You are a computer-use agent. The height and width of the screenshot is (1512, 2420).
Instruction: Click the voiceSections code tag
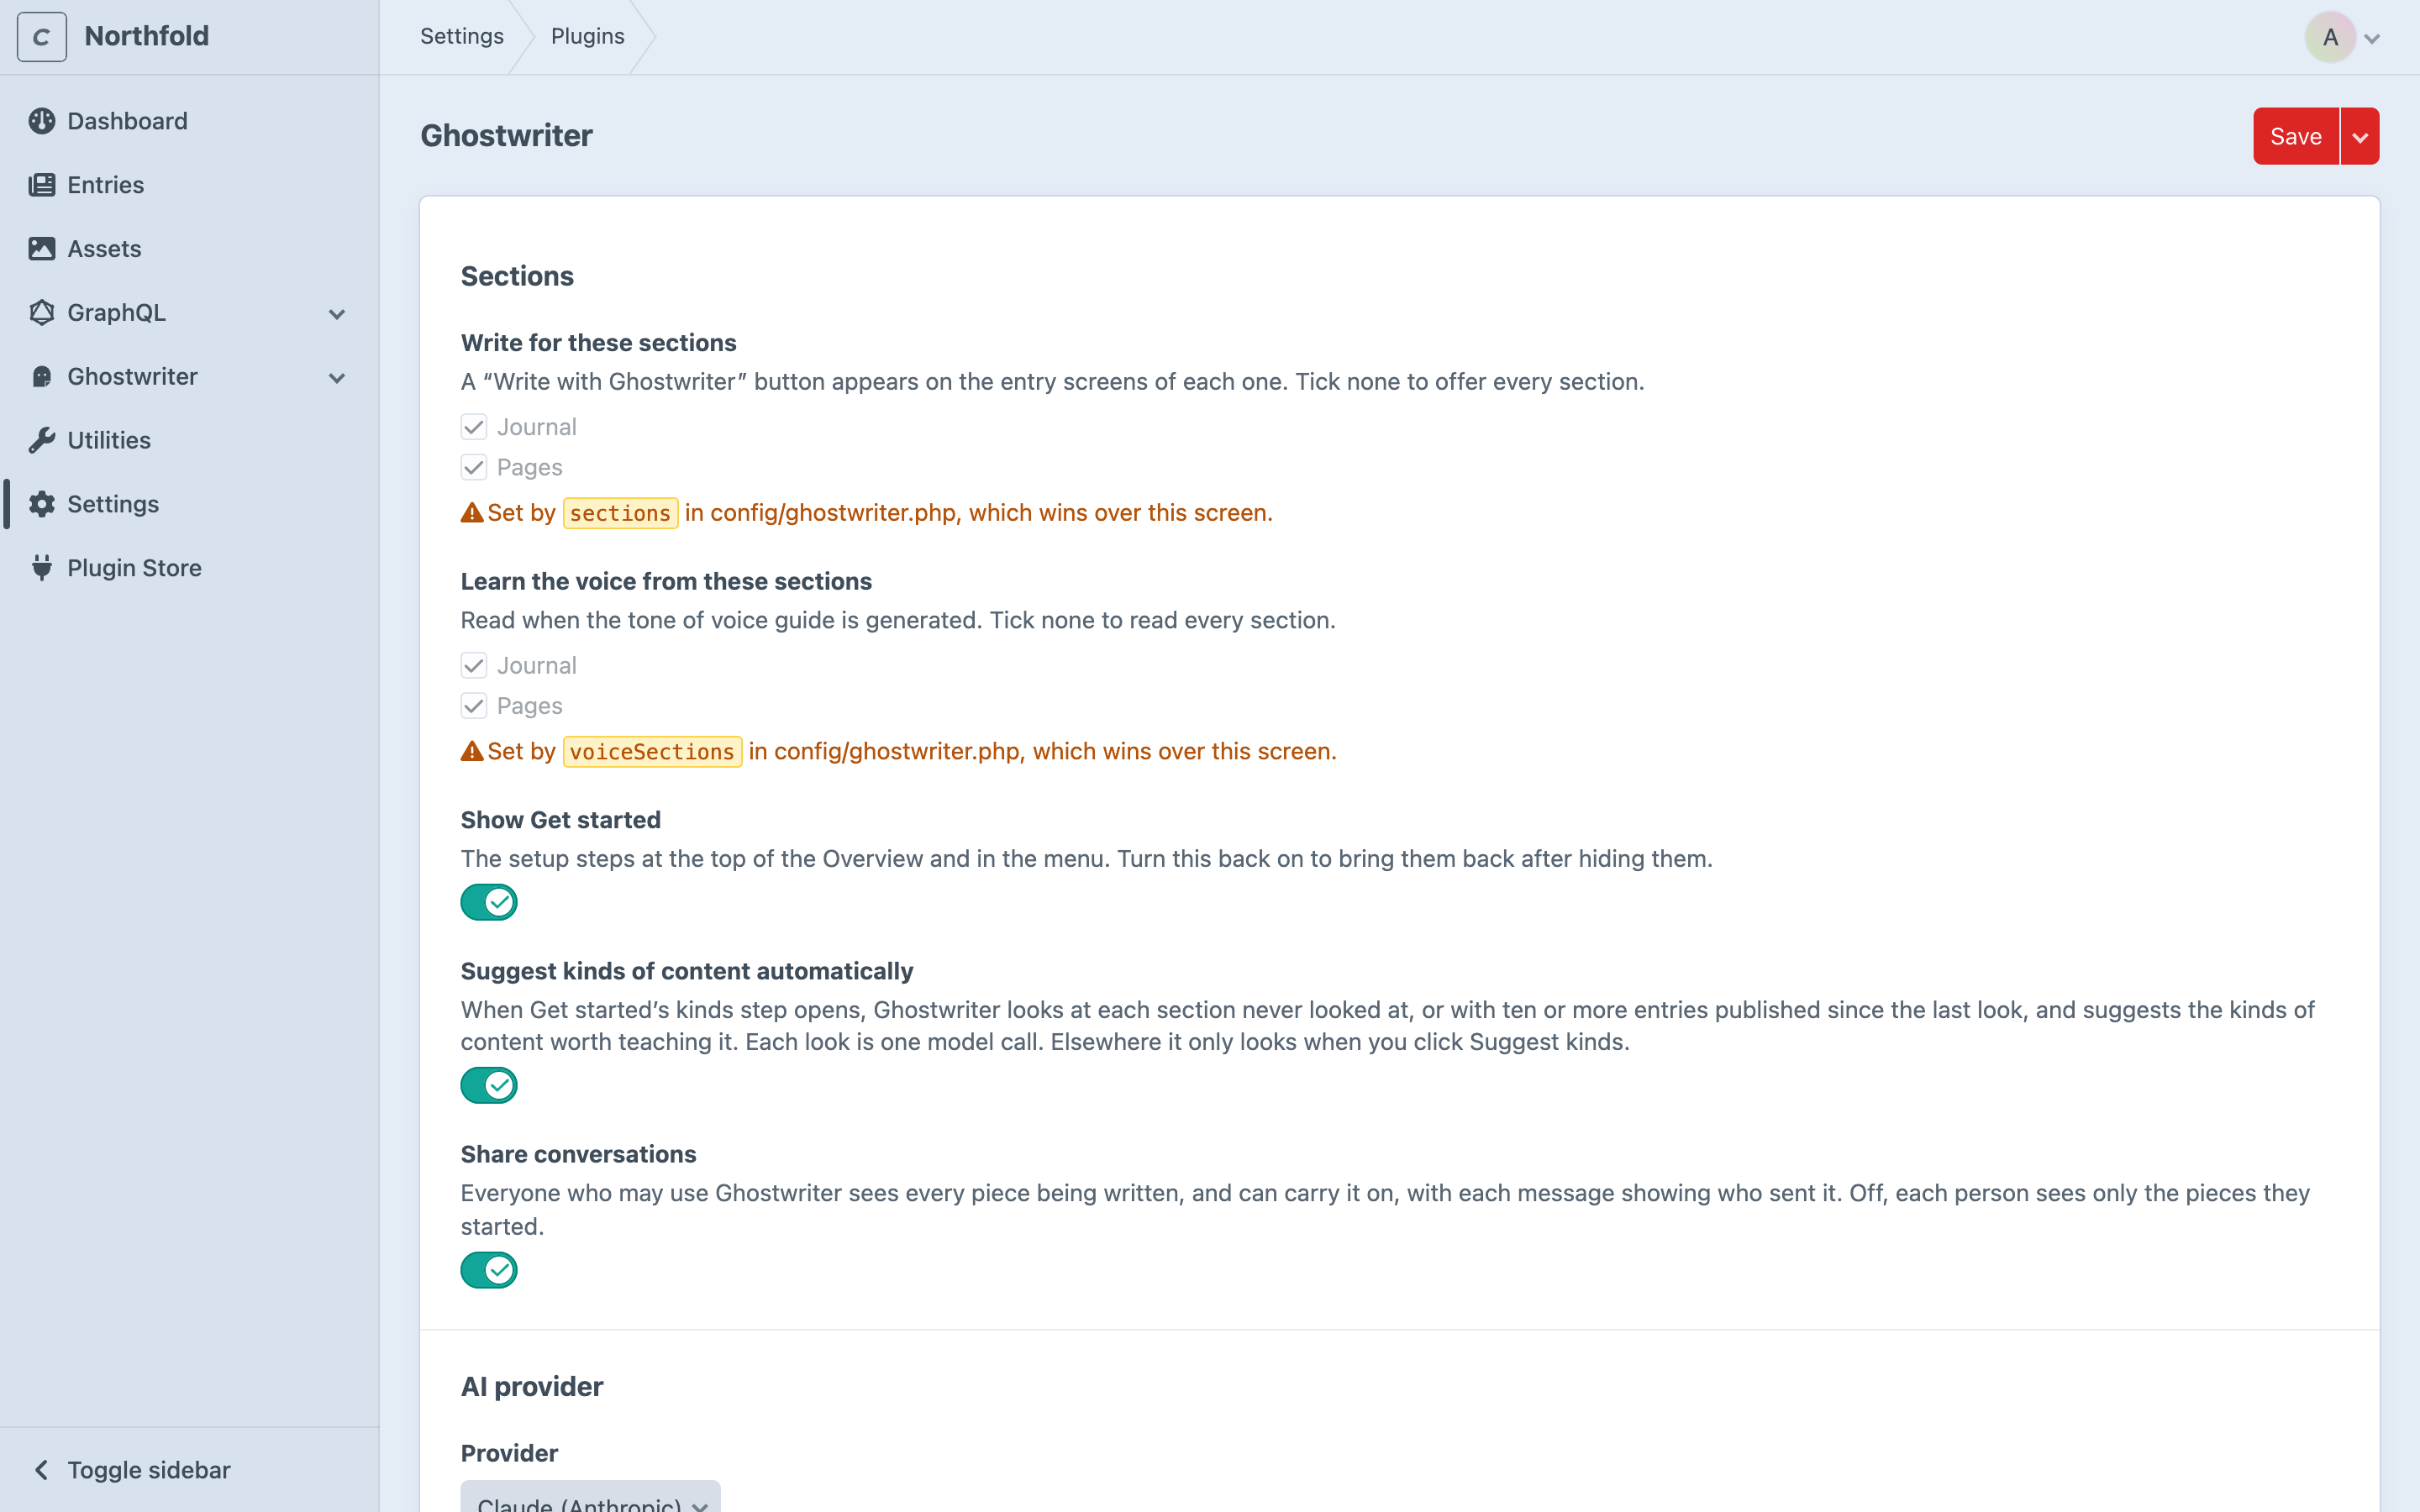pos(652,752)
